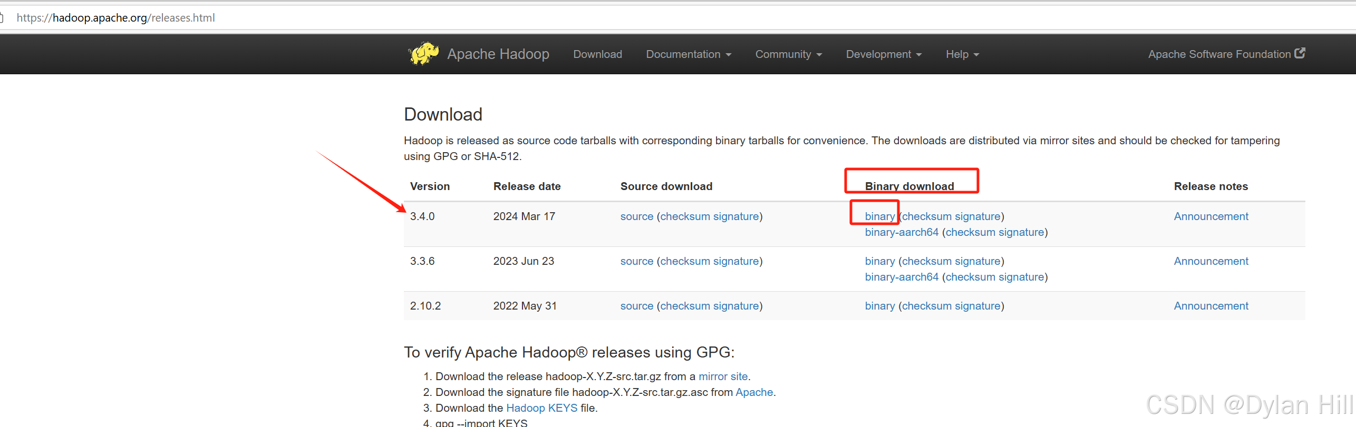Open binary checksum for version 3.4.0
Viewport: 1356px width, 427px height.
tap(927, 216)
